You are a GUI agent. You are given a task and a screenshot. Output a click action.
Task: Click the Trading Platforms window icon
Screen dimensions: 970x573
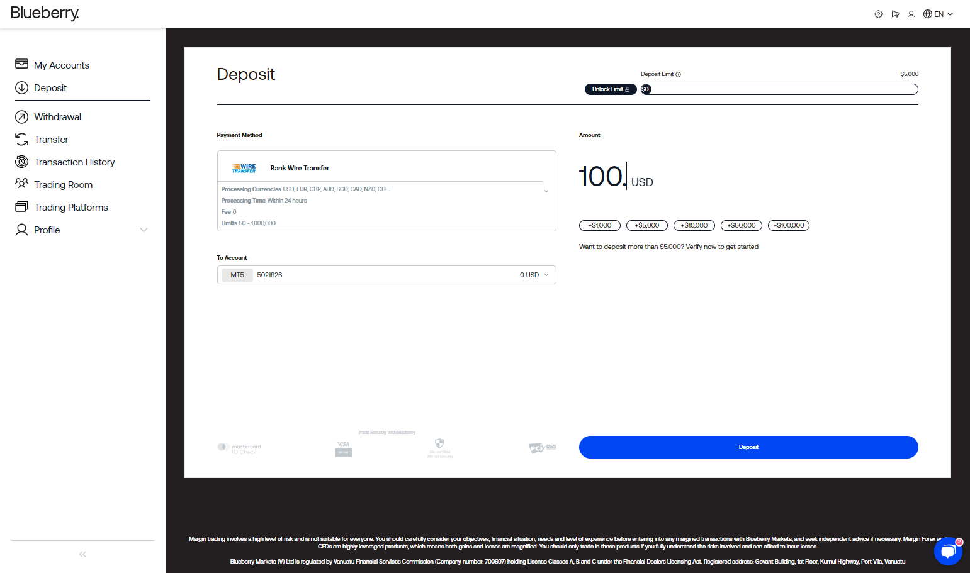21,206
